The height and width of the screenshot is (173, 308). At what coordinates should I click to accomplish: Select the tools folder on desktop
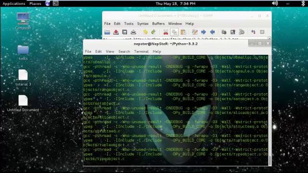(x=23, y=52)
